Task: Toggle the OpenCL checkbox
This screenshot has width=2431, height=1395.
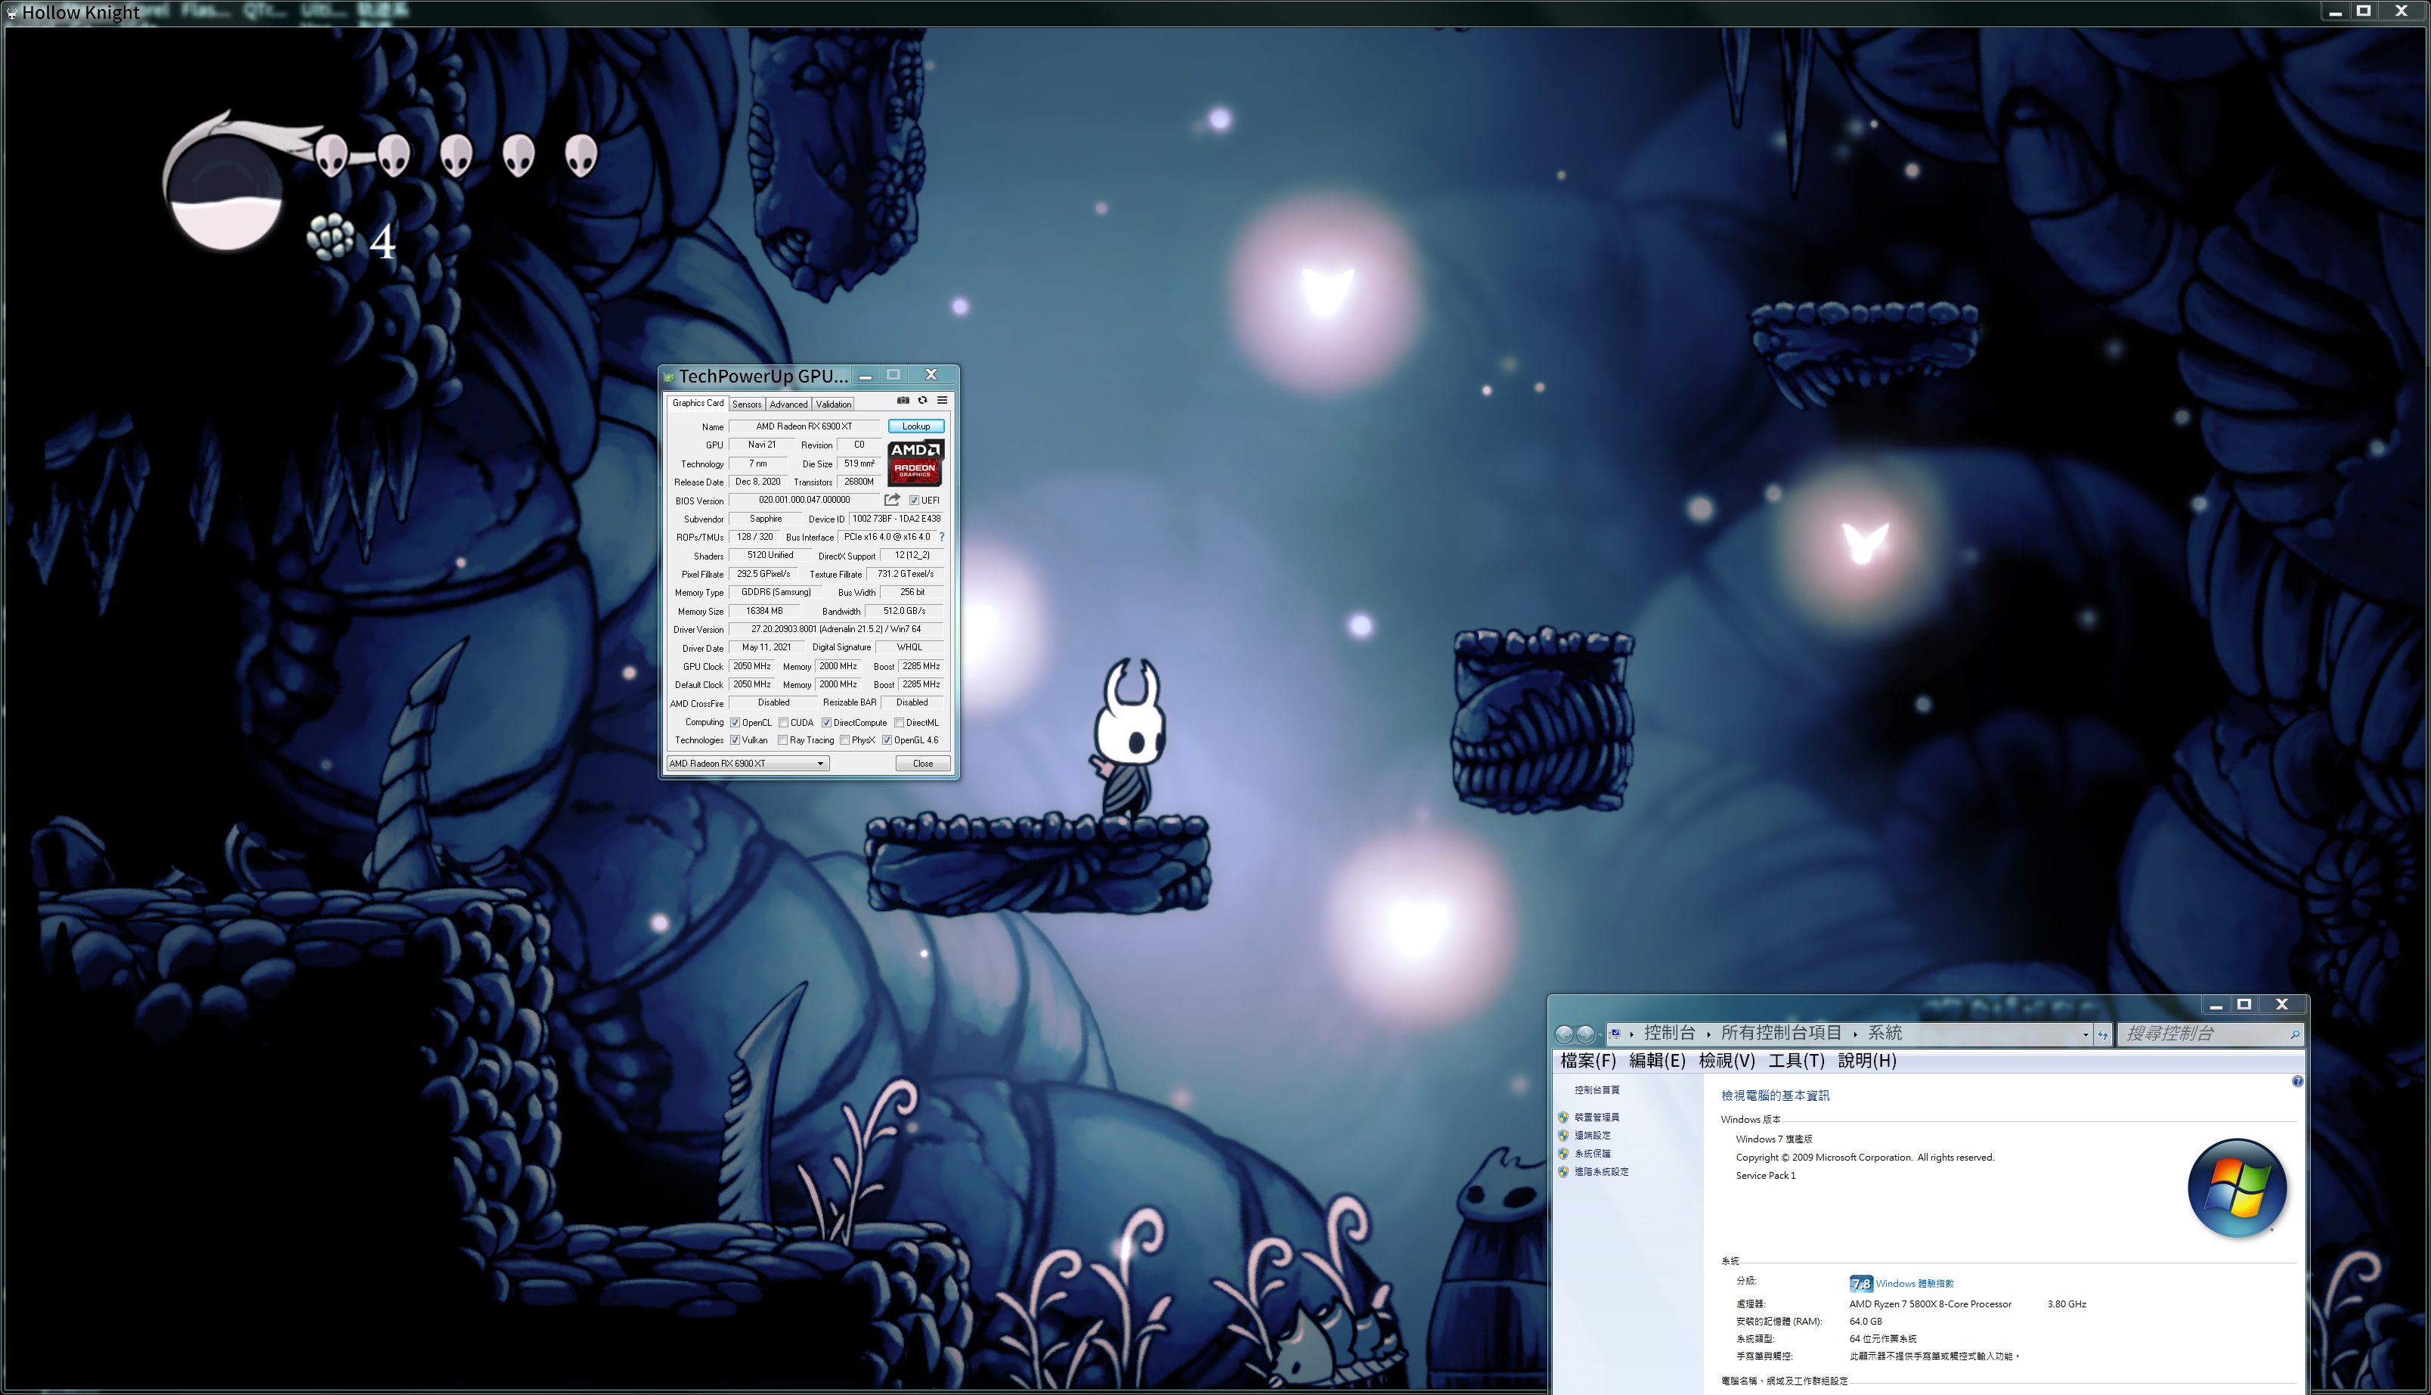Action: tap(735, 724)
